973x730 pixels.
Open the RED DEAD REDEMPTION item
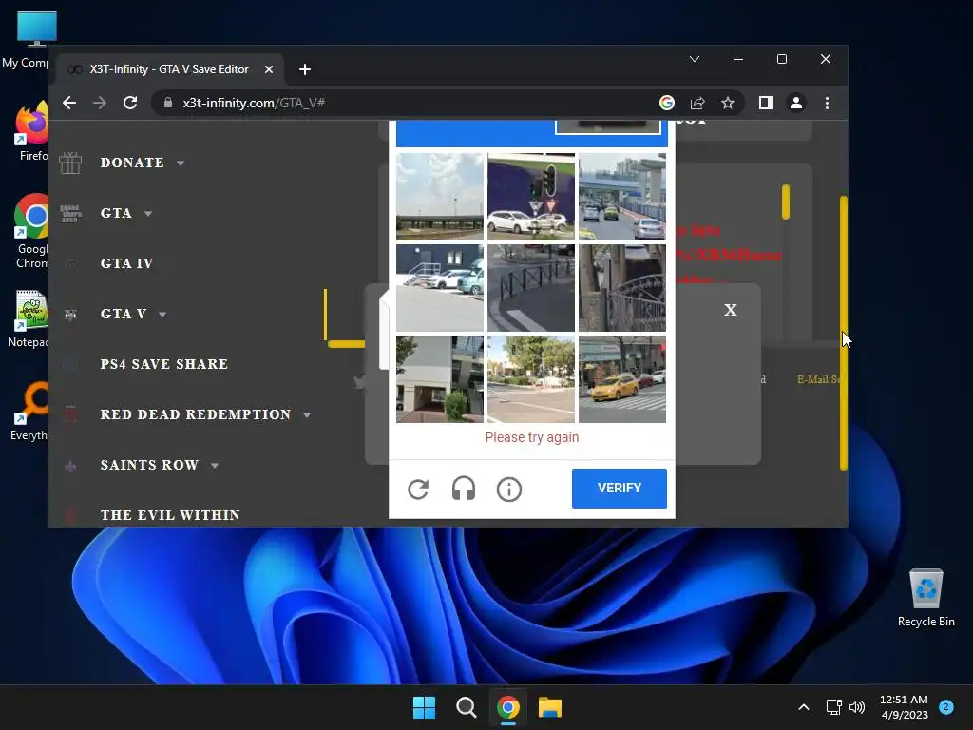[196, 414]
